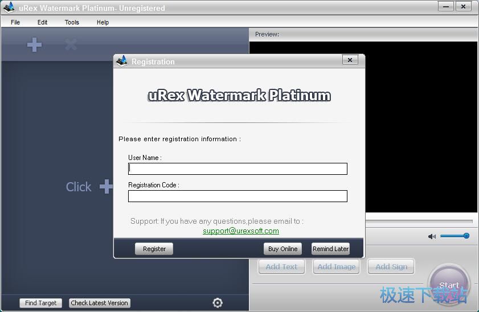The image size is (479, 312).
Task: Mute the preview volume speaker icon
Action: (432, 236)
